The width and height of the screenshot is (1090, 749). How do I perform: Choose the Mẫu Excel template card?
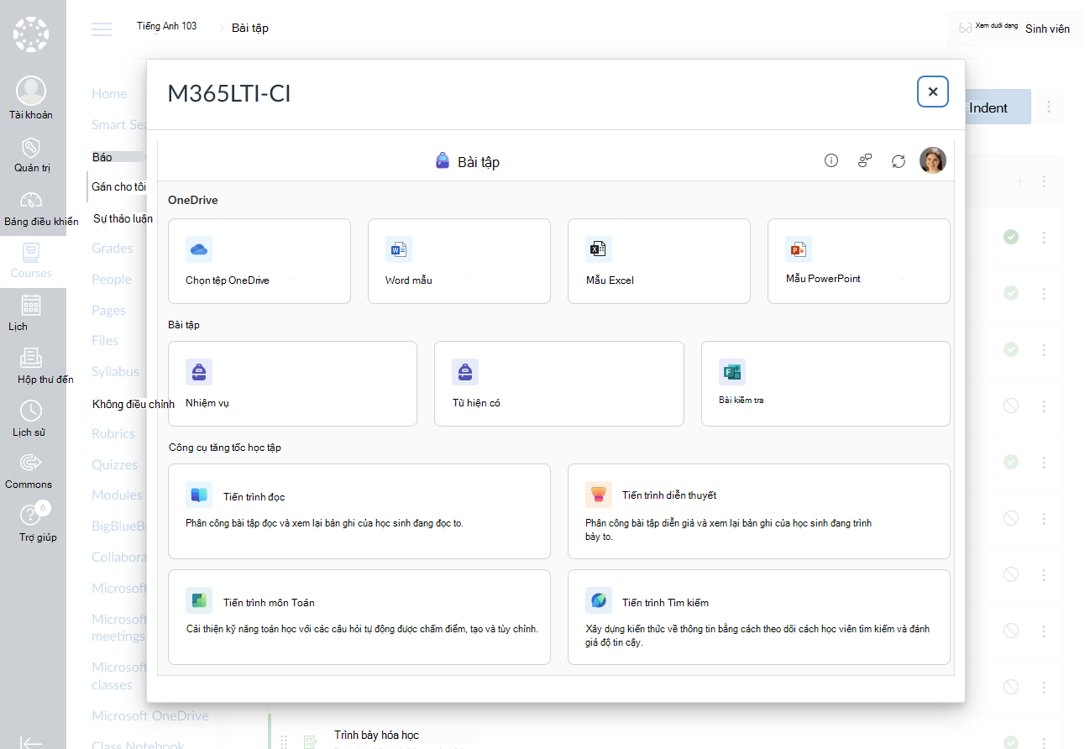[659, 261]
